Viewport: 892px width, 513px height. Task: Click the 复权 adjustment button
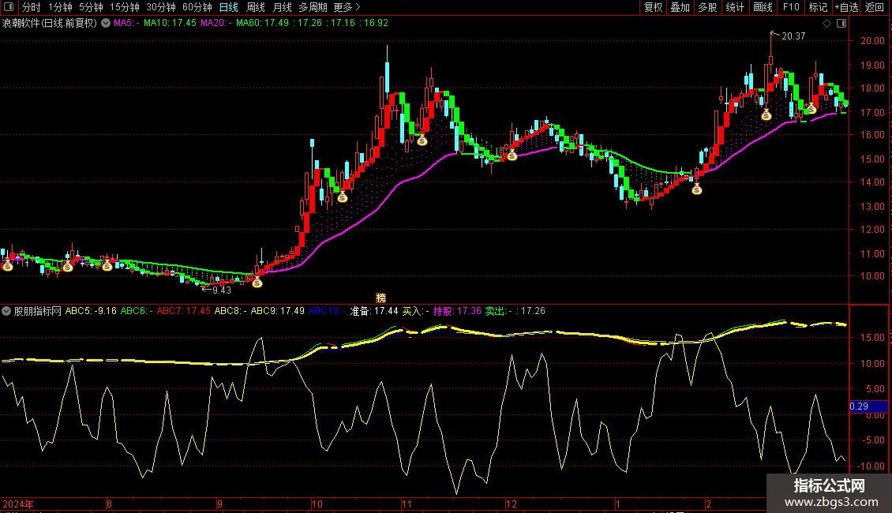click(x=653, y=7)
